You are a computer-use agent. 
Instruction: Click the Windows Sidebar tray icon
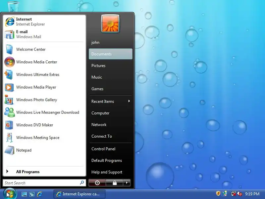(224, 194)
